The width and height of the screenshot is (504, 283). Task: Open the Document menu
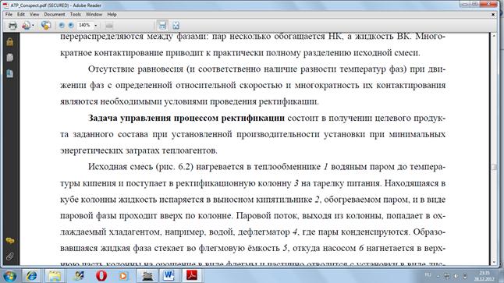point(55,15)
